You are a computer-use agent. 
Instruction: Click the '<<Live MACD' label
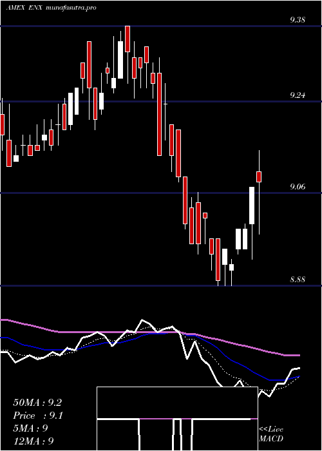coord(271,434)
